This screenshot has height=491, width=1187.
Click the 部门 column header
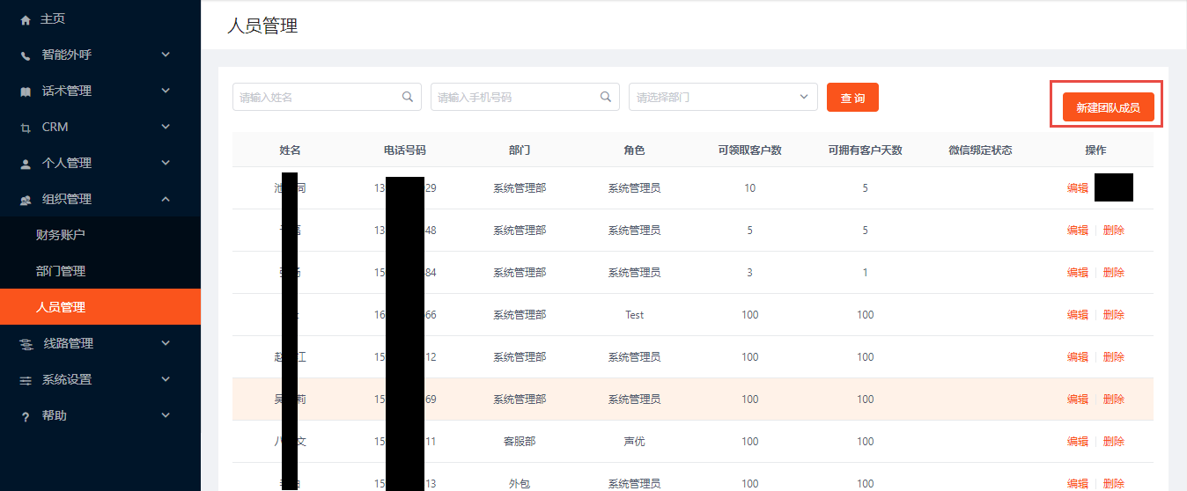click(520, 150)
